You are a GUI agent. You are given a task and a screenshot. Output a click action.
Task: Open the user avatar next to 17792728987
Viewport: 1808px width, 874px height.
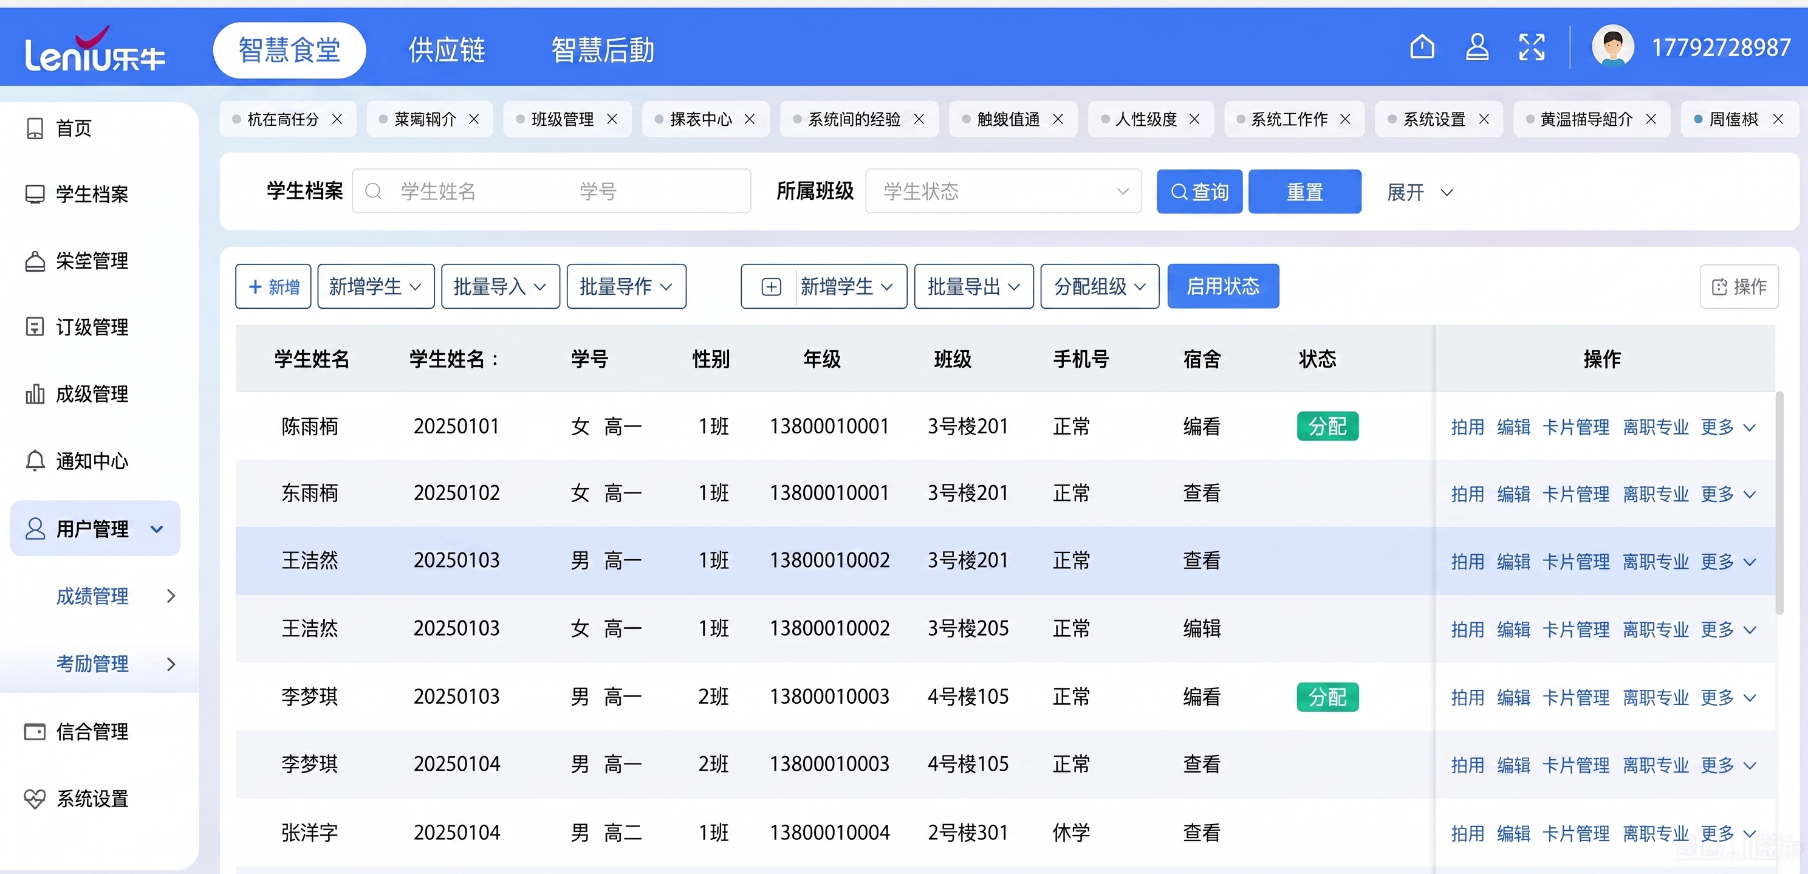click(1613, 46)
